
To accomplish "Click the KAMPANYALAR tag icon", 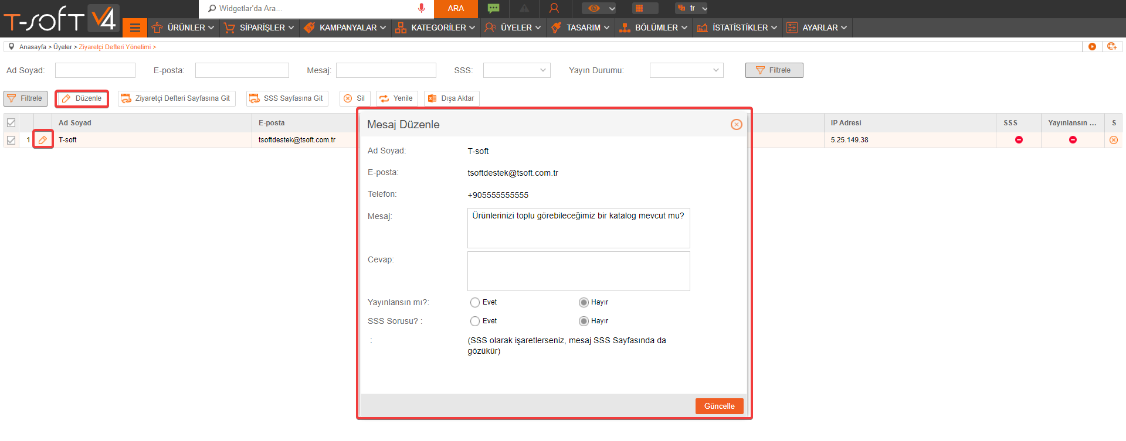I will 310,28.
